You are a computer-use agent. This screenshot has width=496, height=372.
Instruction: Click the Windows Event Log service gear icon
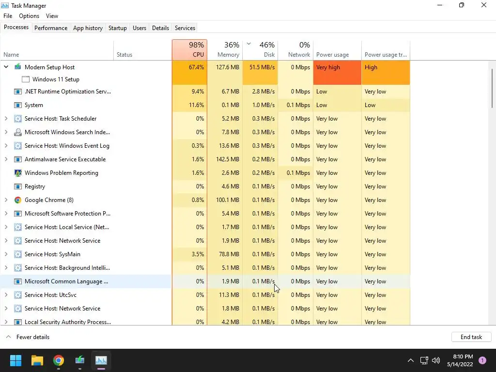18,146
